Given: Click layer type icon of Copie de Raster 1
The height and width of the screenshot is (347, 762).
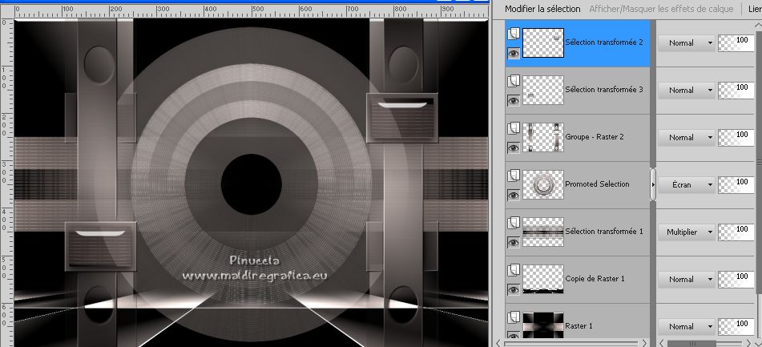Looking at the screenshot, I should pos(514,270).
